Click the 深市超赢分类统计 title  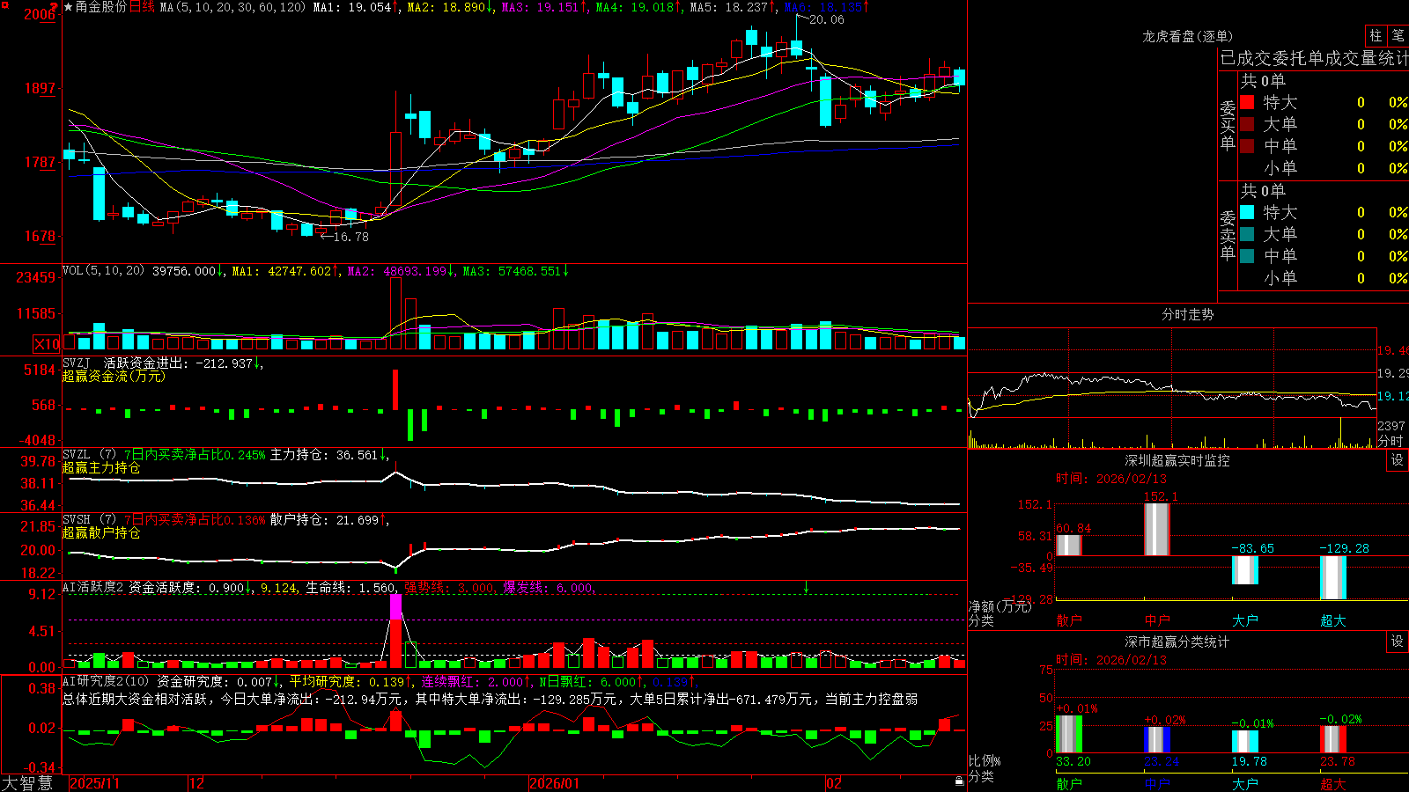1177,642
